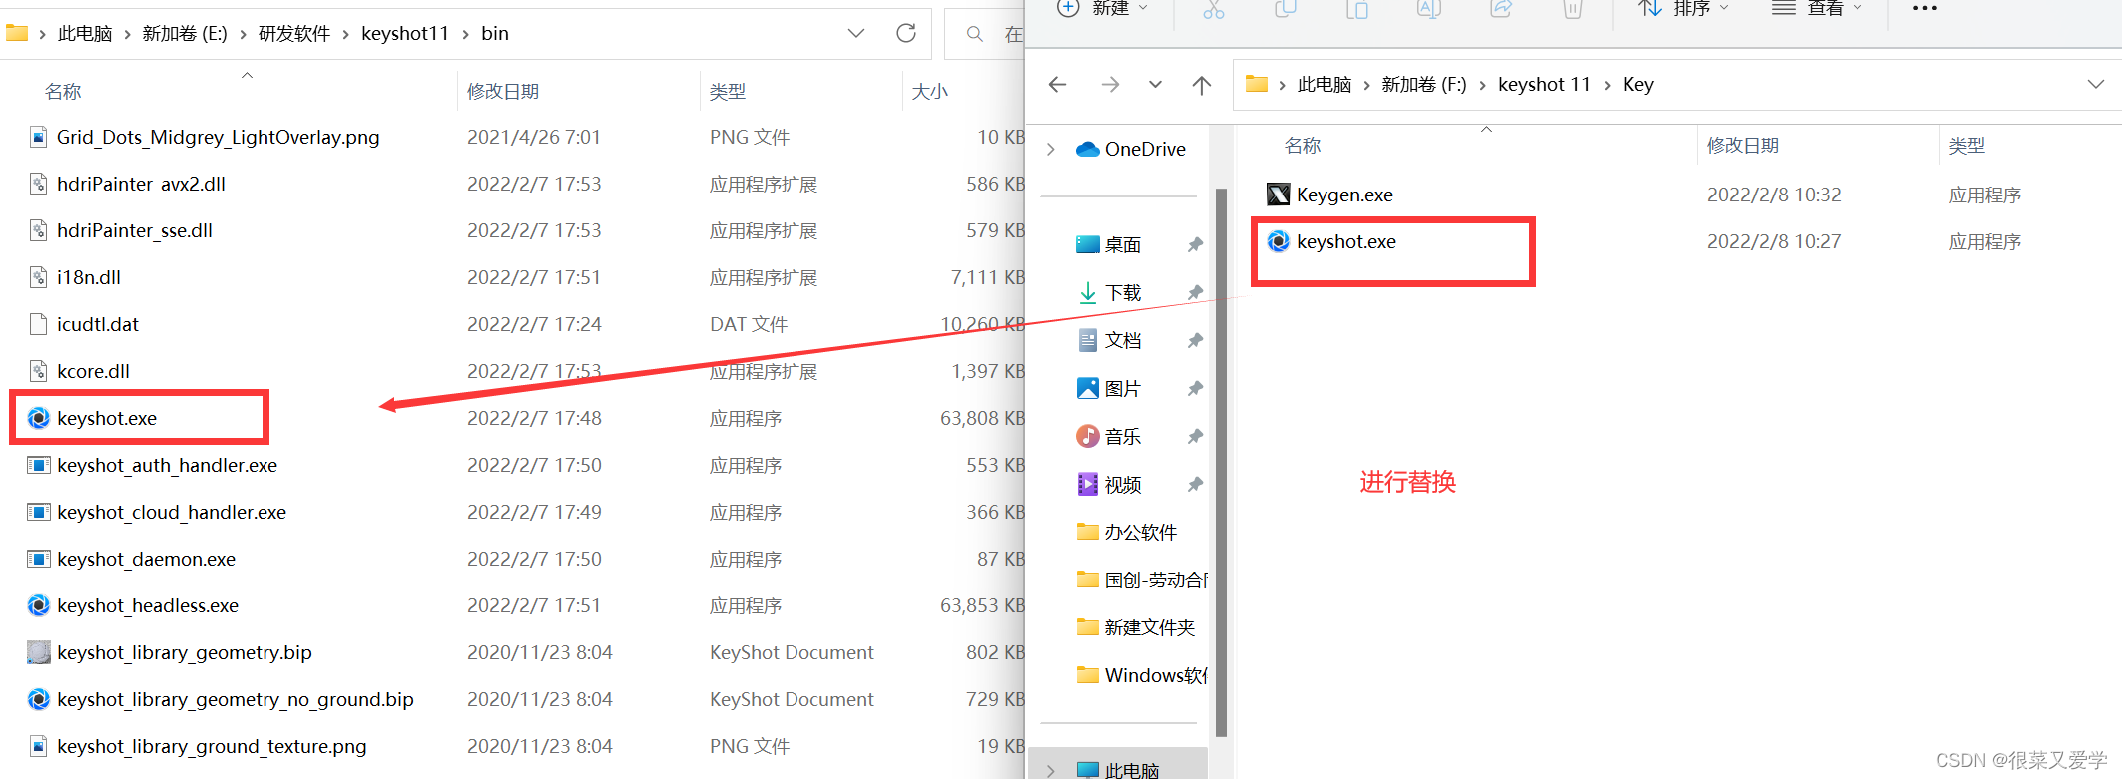Click refresh icon in left window
The image size is (2122, 779).
[x=906, y=33]
